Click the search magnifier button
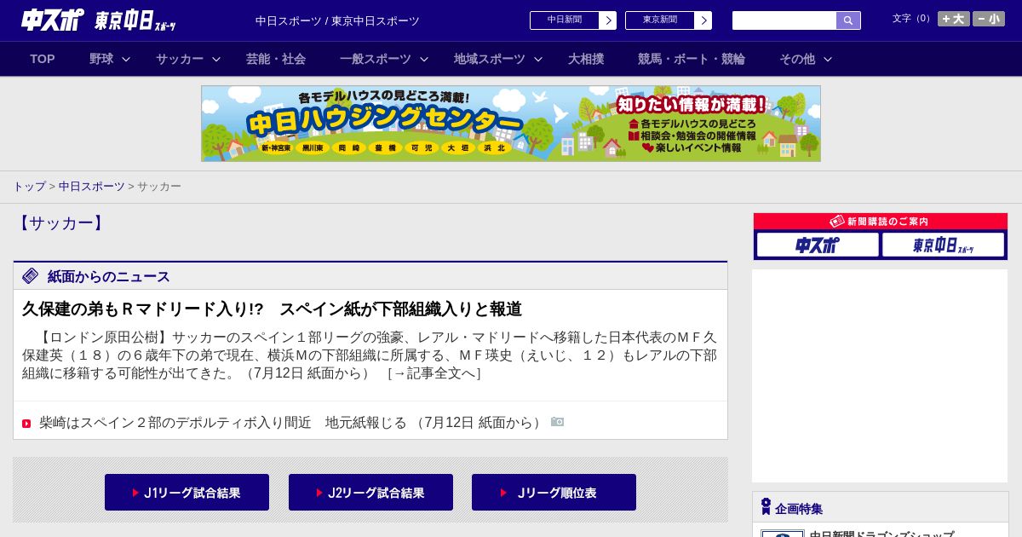The height and width of the screenshot is (537, 1022). coord(848,20)
